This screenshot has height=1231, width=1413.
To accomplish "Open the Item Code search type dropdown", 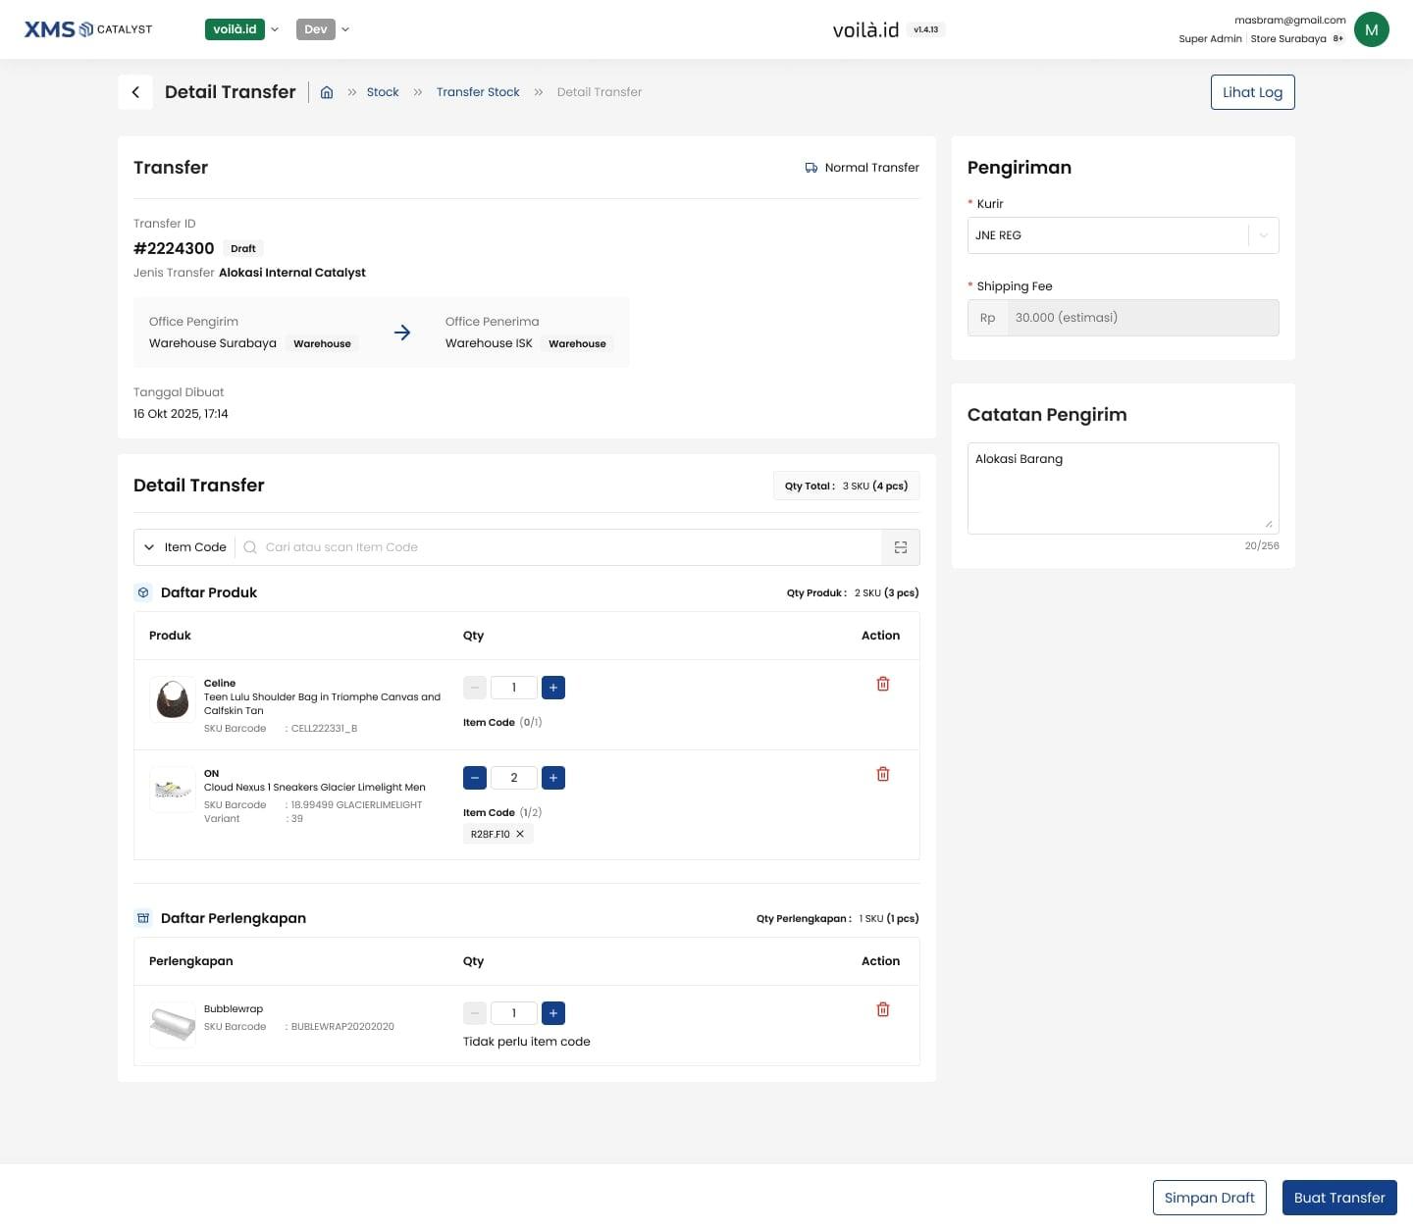I will tap(185, 547).
